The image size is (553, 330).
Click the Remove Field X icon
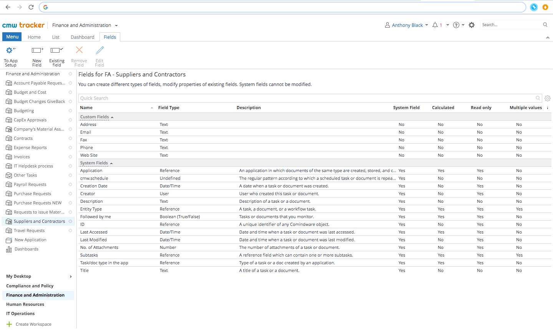click(x=79, y=50)
